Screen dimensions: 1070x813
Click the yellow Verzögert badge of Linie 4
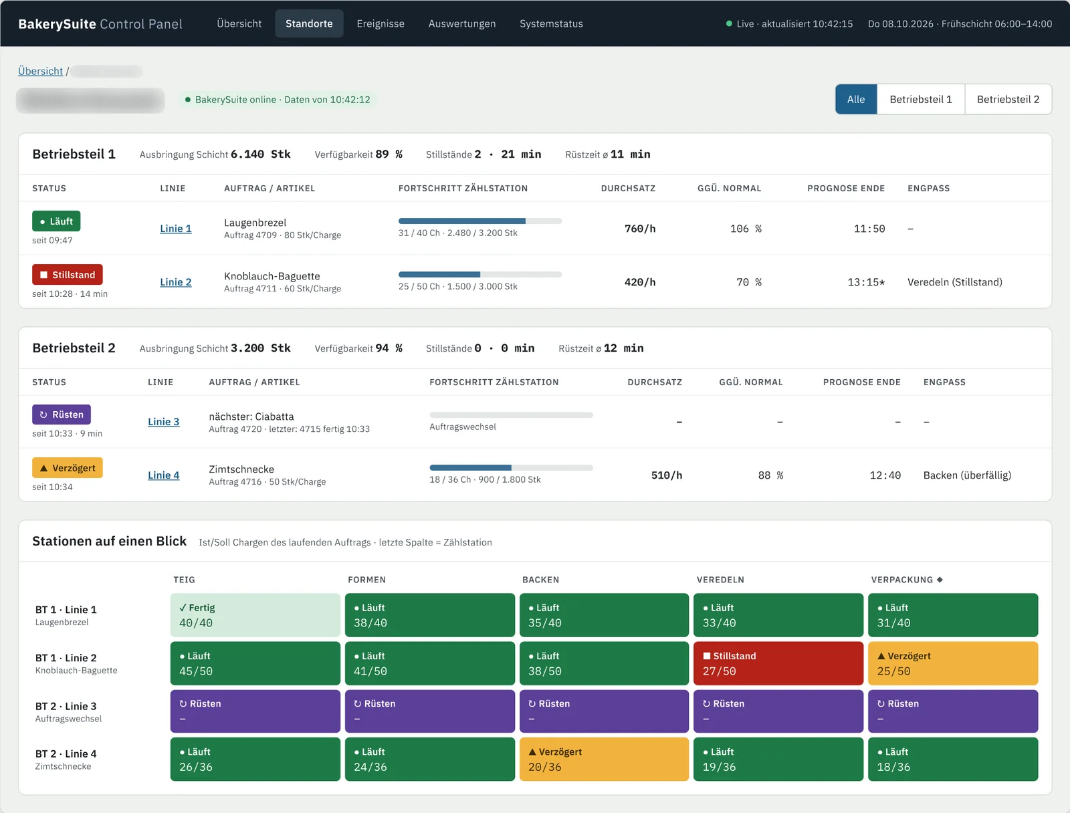(68, 468)
